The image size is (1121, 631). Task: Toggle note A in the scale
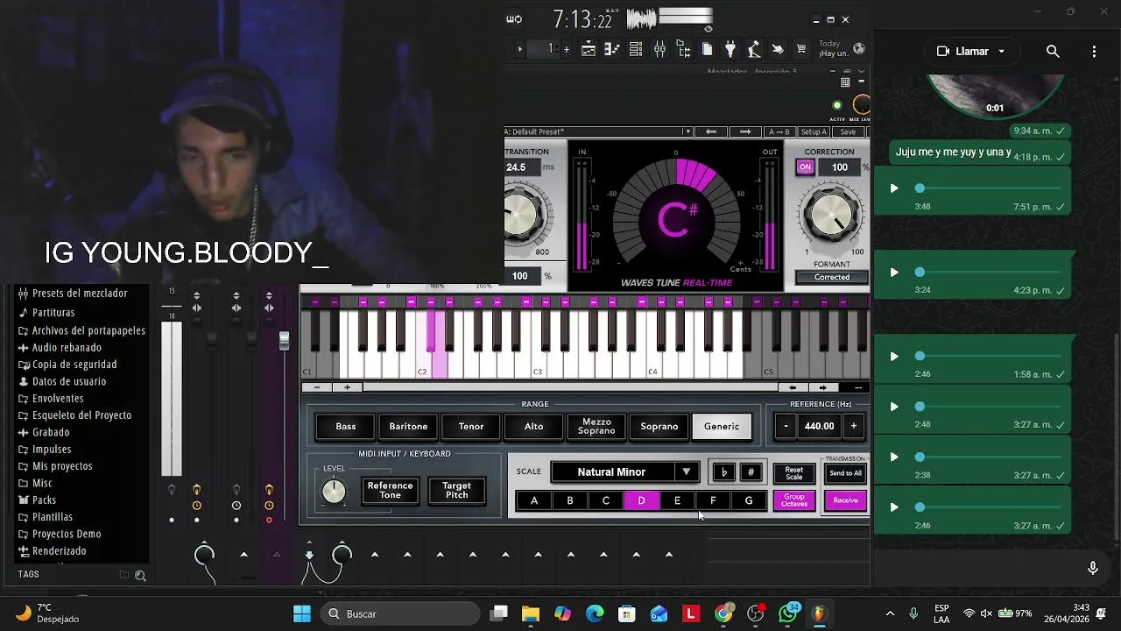tap(534, 500)
